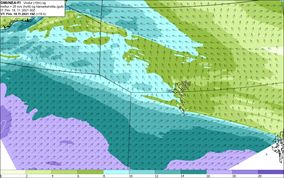
Task: Click the 18–20 m/s purple legend swatch
Action: point(245,172)
